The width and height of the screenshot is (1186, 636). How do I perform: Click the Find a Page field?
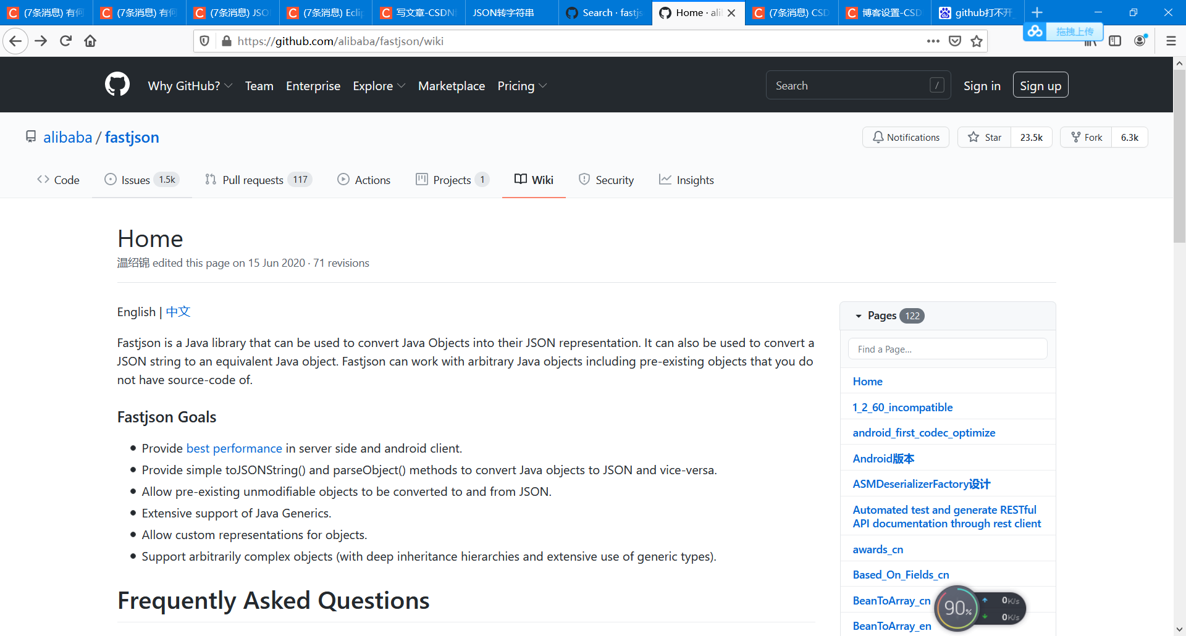click(947, 349)
